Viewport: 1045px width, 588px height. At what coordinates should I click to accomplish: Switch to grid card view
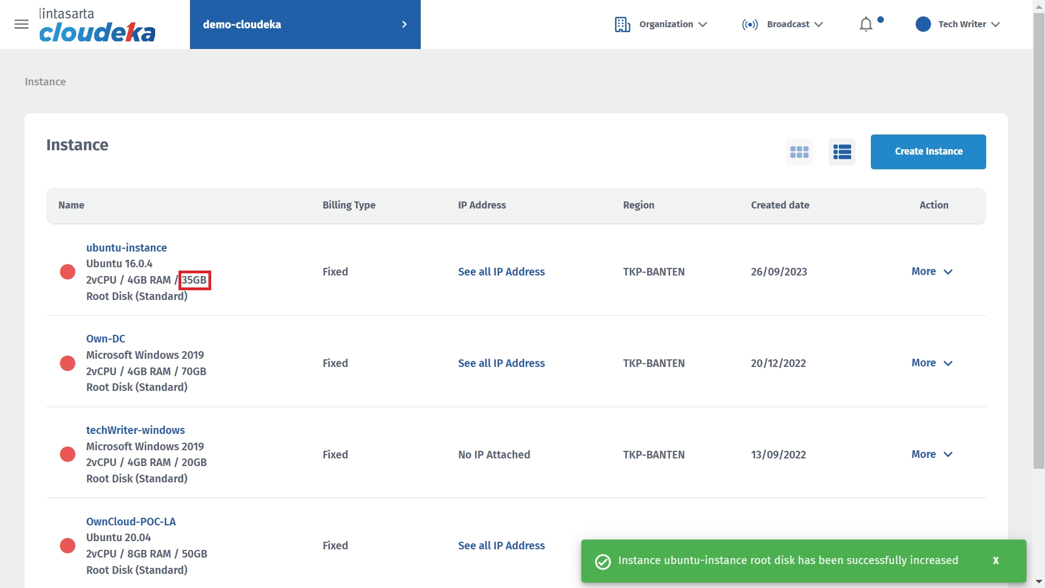(799, 152)
